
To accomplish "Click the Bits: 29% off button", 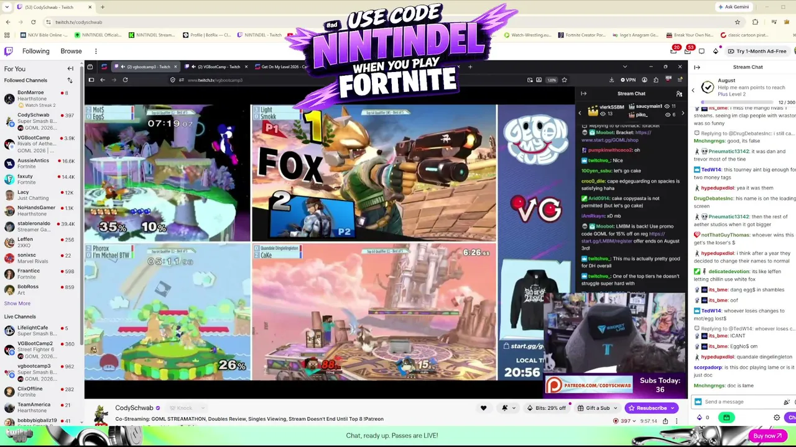I will point(547,408).
